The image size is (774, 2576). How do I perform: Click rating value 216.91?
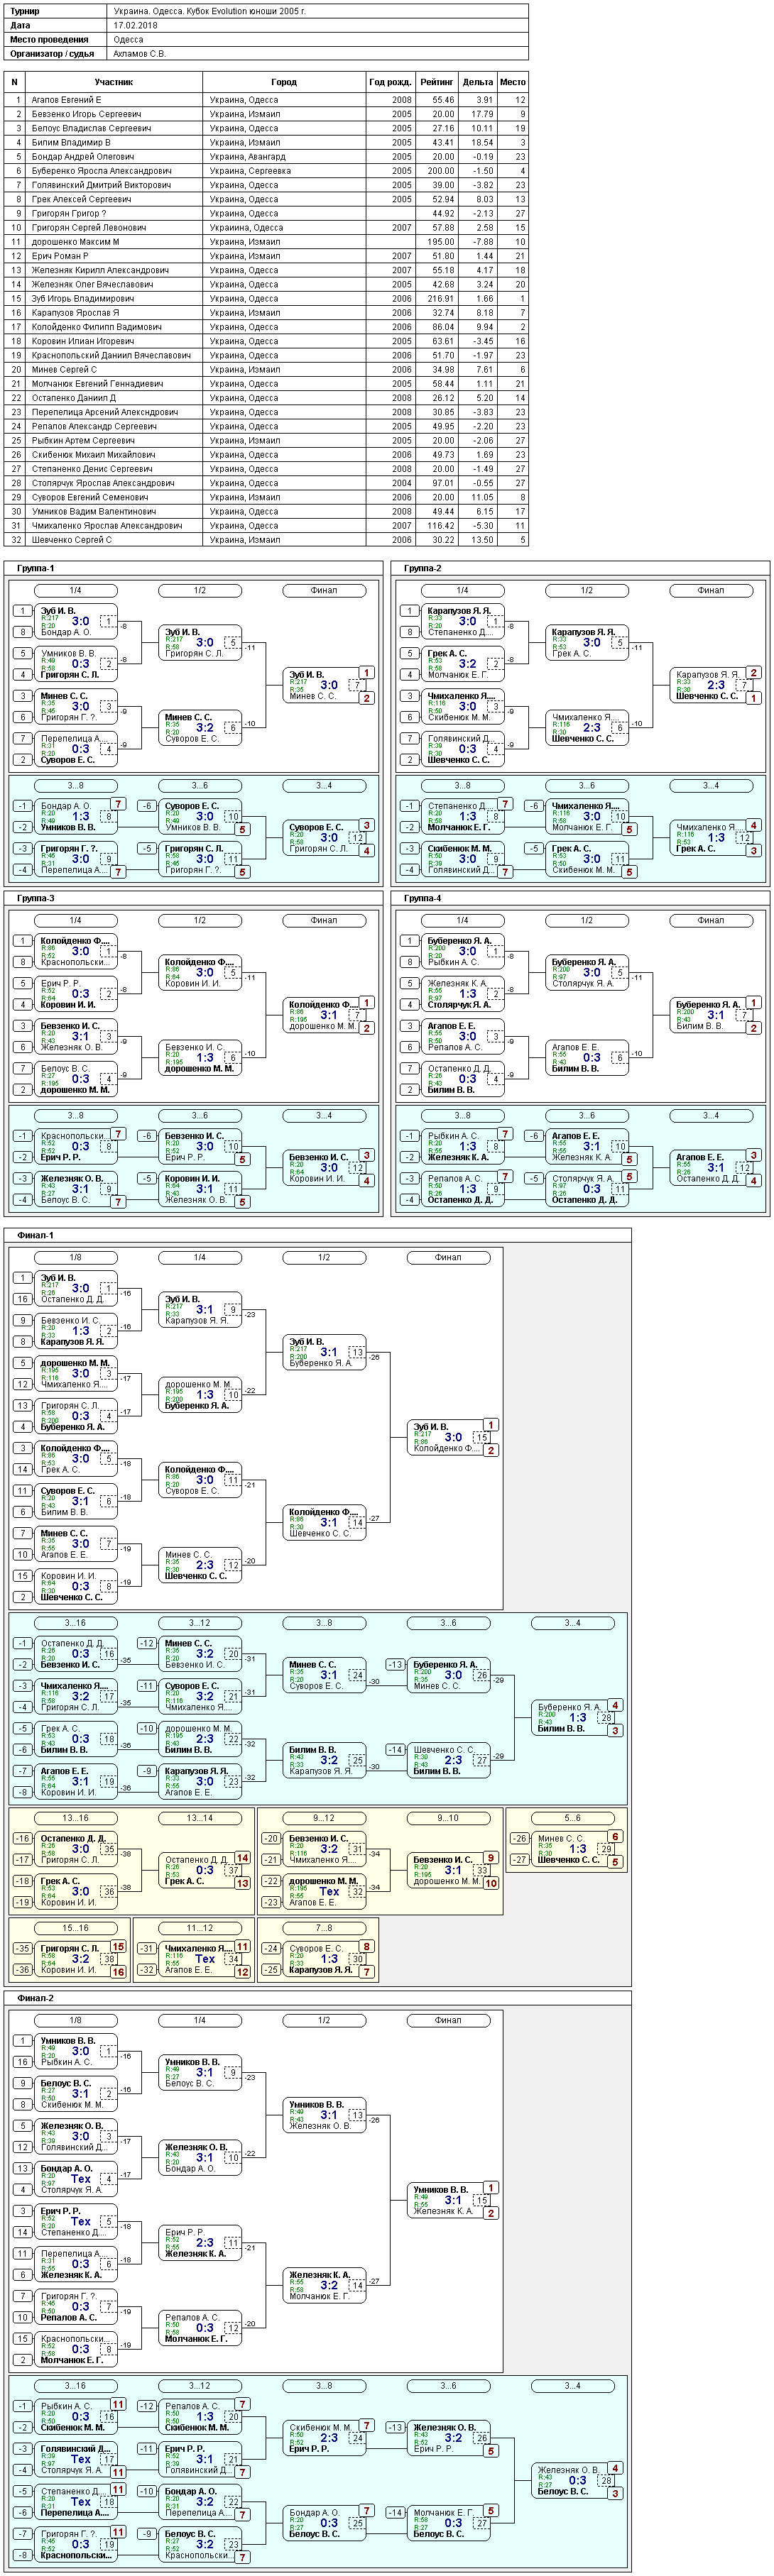(x=441, y=298)
